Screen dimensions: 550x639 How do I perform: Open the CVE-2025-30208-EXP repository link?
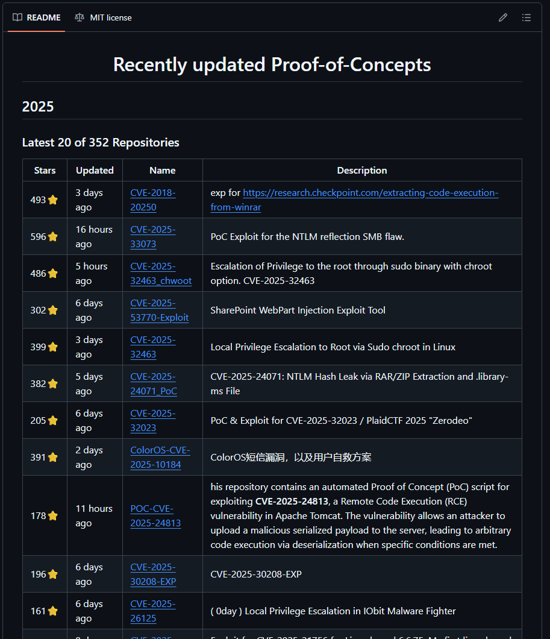pos(153,574)
